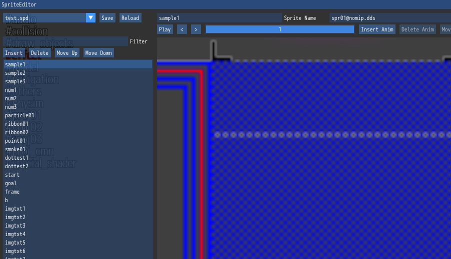Select imgtxt5 in the sprite list

77,243
